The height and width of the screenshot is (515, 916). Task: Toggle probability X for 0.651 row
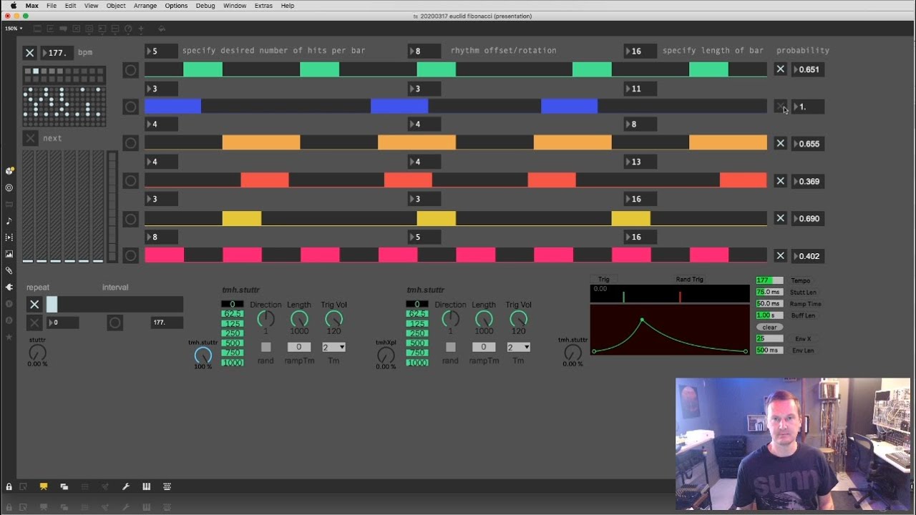pyautogui.click(x=781, y=69)
